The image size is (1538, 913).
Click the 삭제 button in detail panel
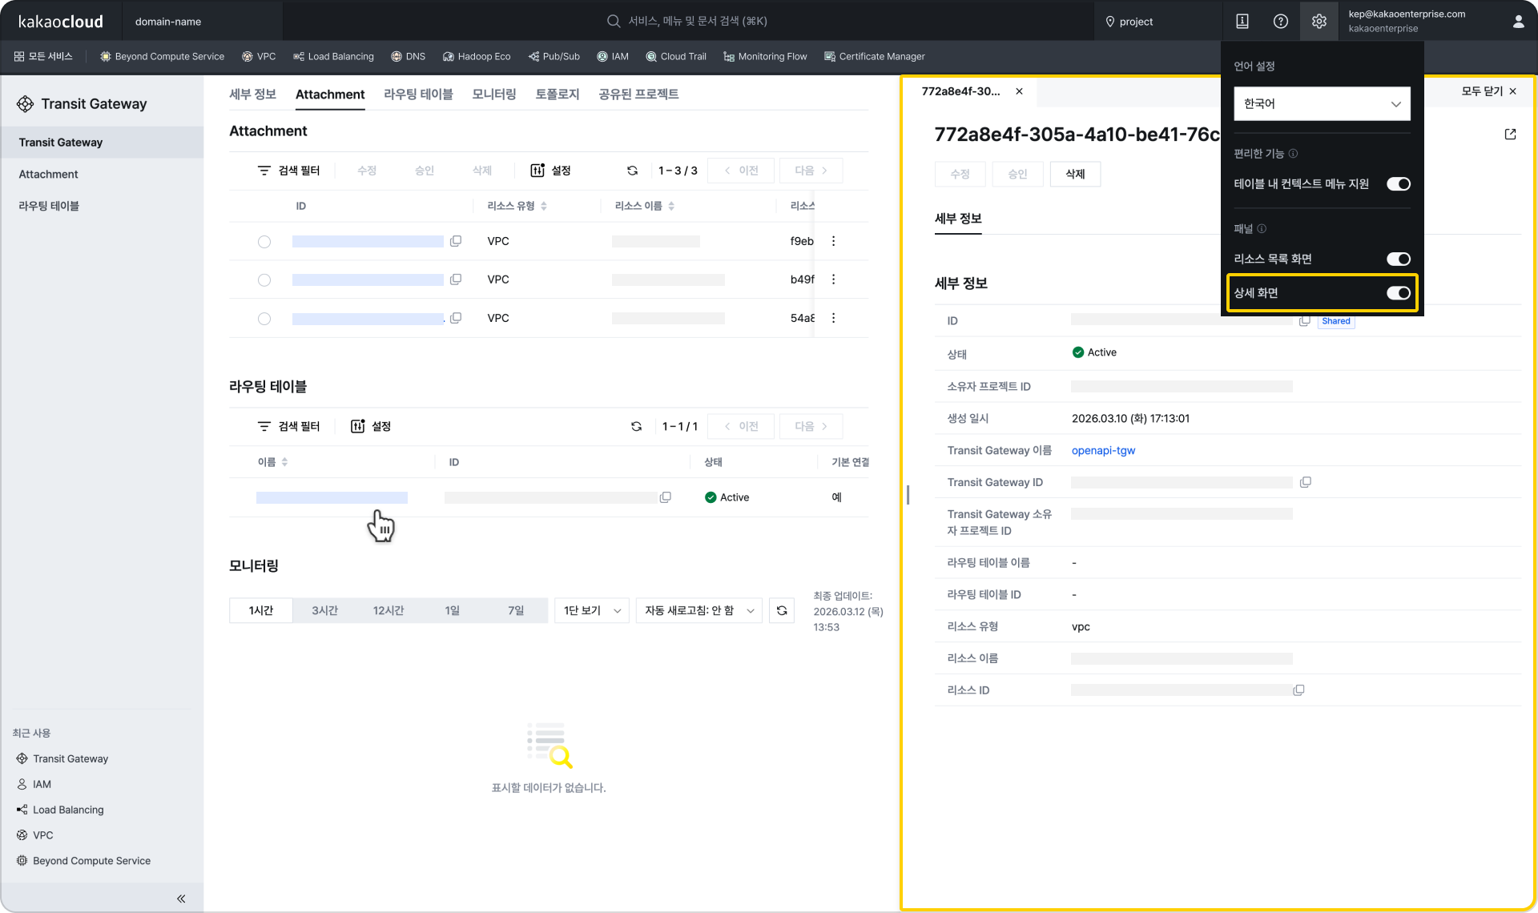pos(1075,174)
